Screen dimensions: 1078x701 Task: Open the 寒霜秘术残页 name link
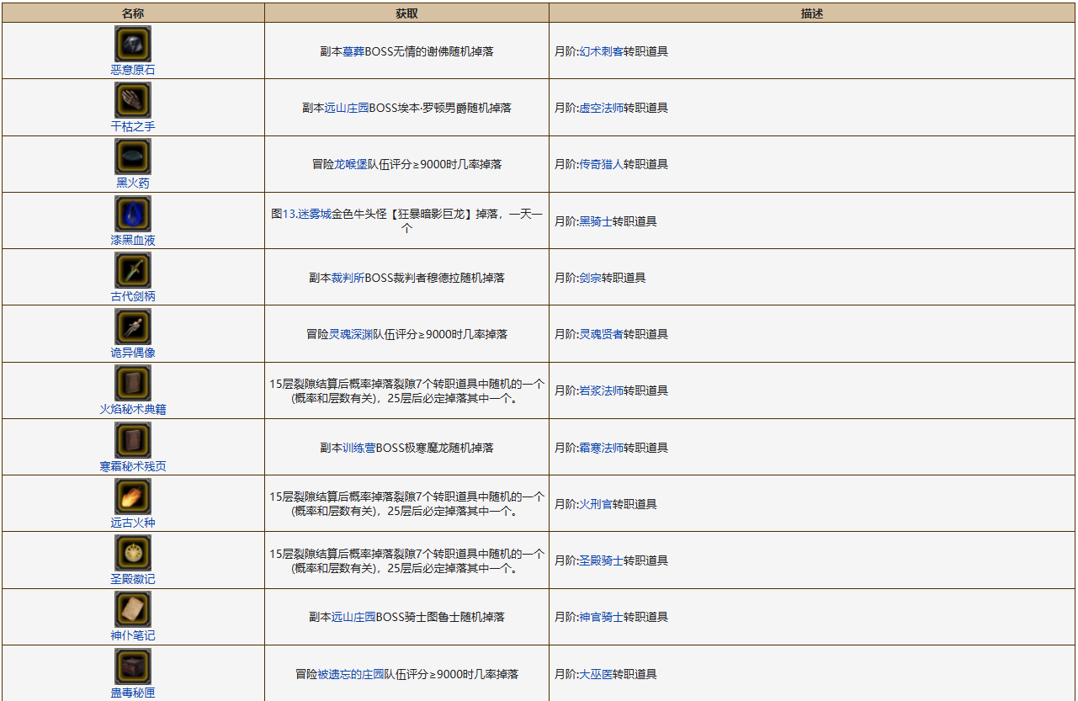(133, 466)
